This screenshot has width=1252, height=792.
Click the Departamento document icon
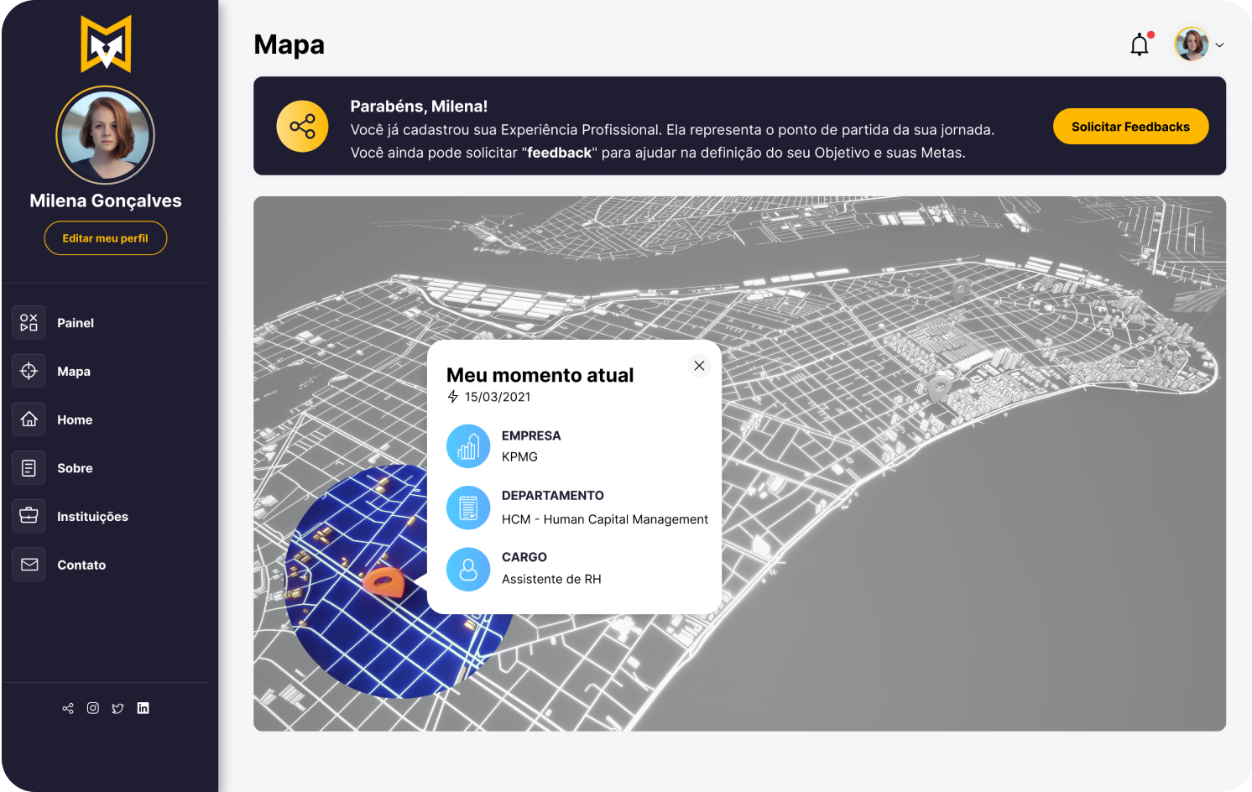[x=468, y=508]
